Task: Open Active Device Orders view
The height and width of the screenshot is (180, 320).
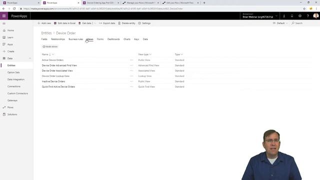Action: point(52,60)
